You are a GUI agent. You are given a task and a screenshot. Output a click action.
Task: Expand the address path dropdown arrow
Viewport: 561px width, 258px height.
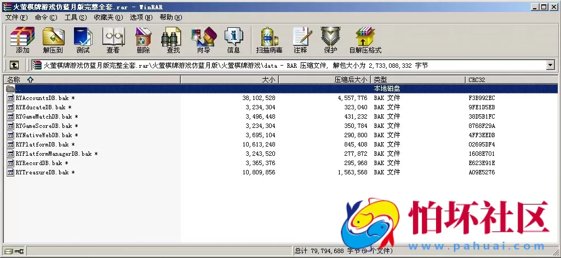550,65
